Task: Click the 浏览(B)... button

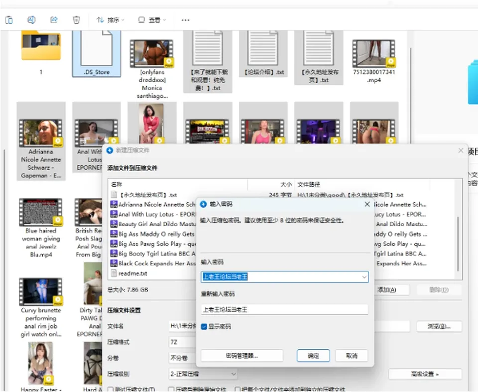Action: tap(439, 326)
